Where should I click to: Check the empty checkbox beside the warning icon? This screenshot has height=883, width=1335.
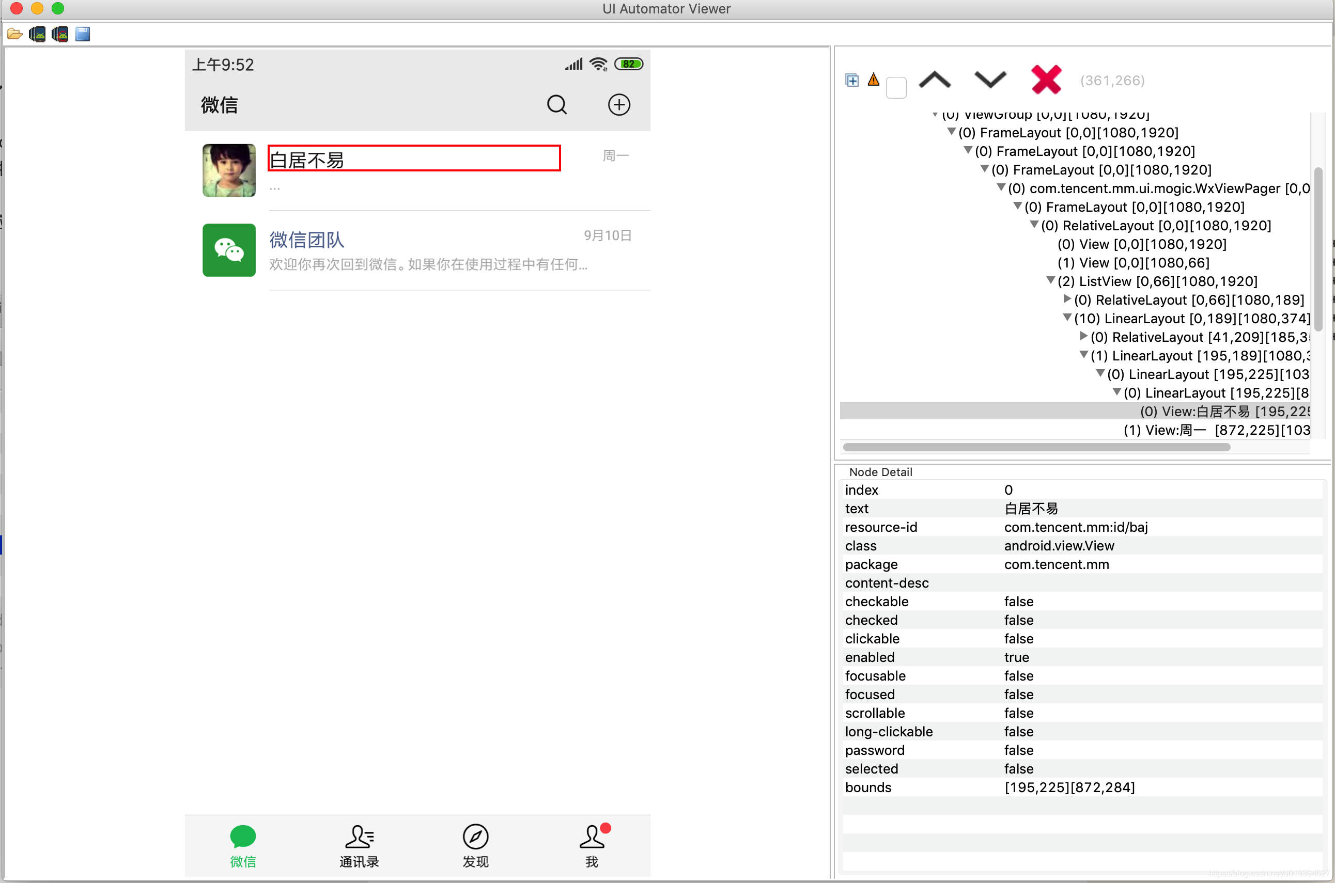pyautogui.click(x=896, y=88)
